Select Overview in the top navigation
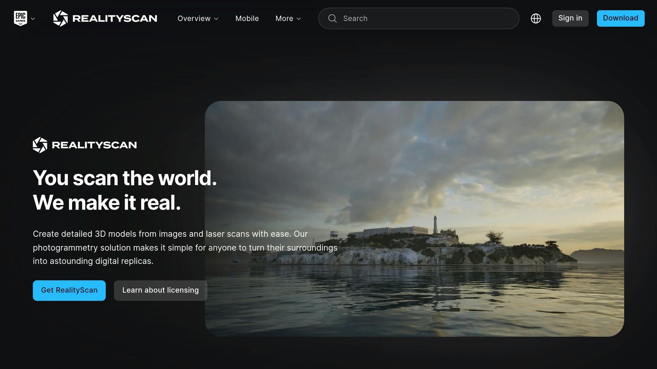The width and height of the screenshot is (657, 369). (x=194, y=18)
